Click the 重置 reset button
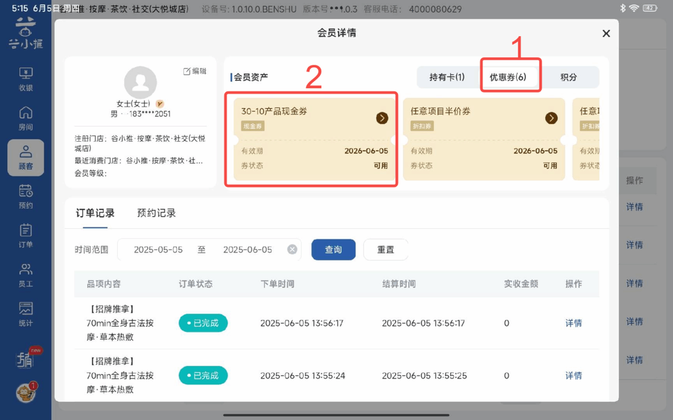This screenshot has width=673, height=420. point(385,249)
